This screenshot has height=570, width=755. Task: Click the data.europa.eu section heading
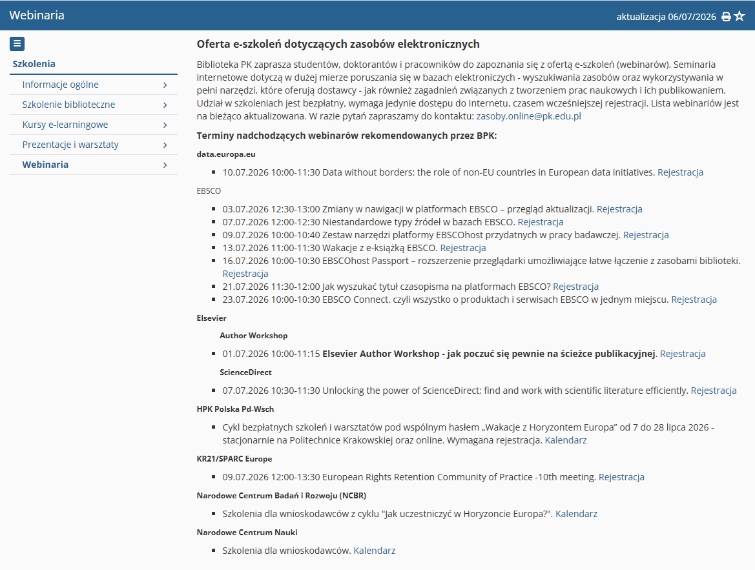(226, 154)
